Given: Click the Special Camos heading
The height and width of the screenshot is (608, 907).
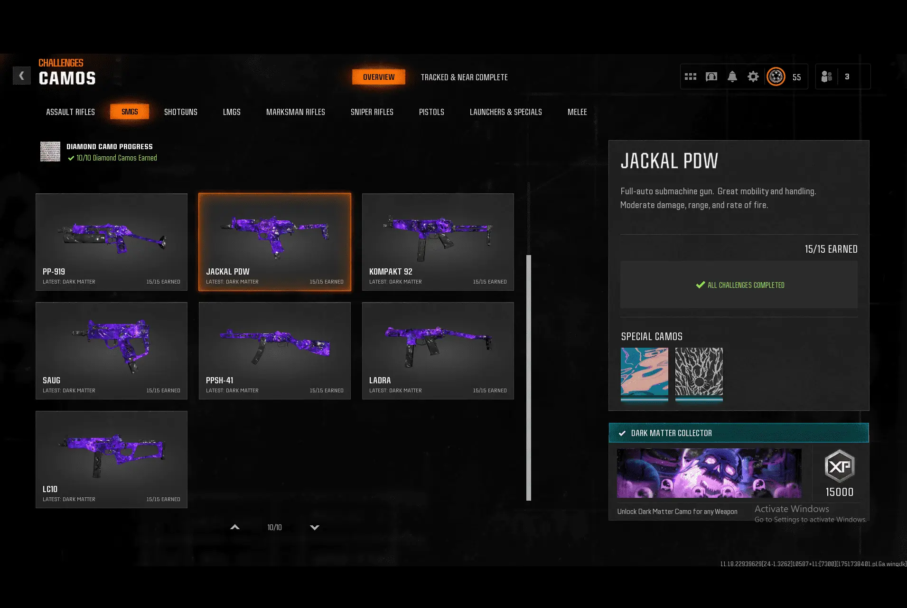Looking at the screenshot, I should tap(652, 337).
